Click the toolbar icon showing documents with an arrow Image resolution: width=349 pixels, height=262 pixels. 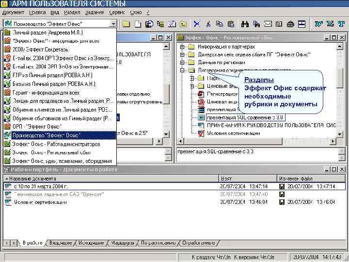pos(149,24)
